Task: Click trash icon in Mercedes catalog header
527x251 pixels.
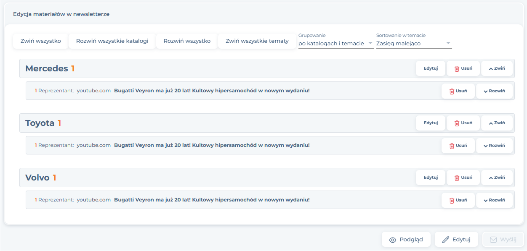Action: point(457,69)
